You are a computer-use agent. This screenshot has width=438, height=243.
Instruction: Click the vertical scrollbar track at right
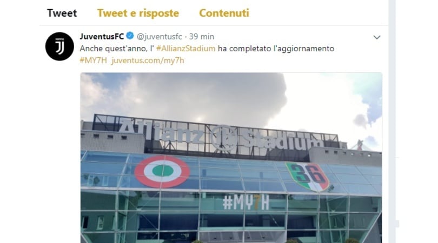pos(392,122)
